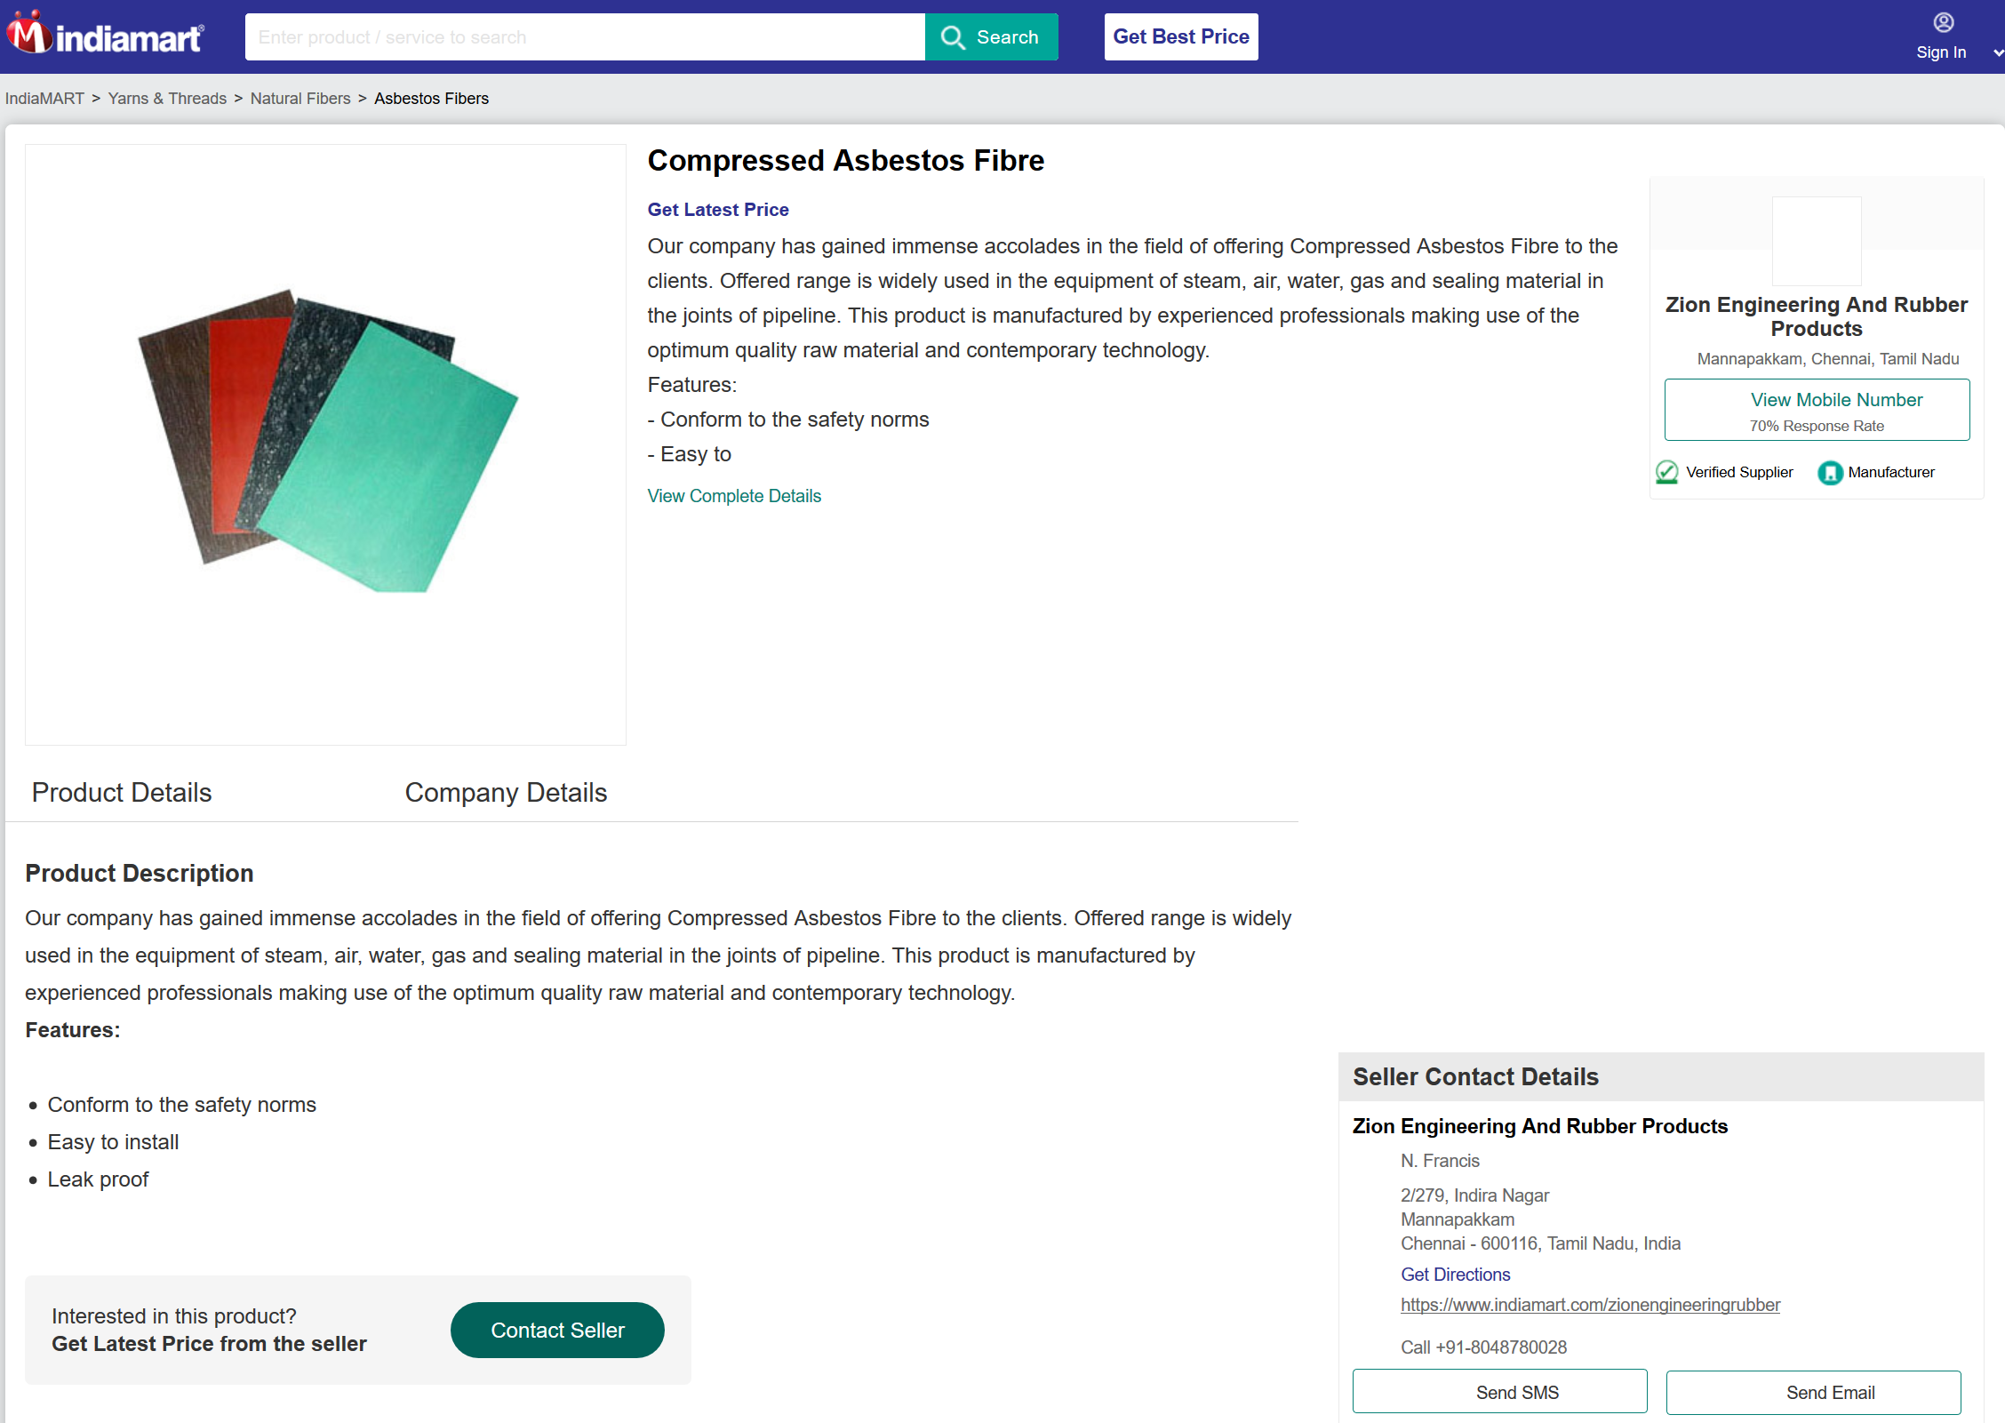Click the Product Description heading

tap(140, 874)
